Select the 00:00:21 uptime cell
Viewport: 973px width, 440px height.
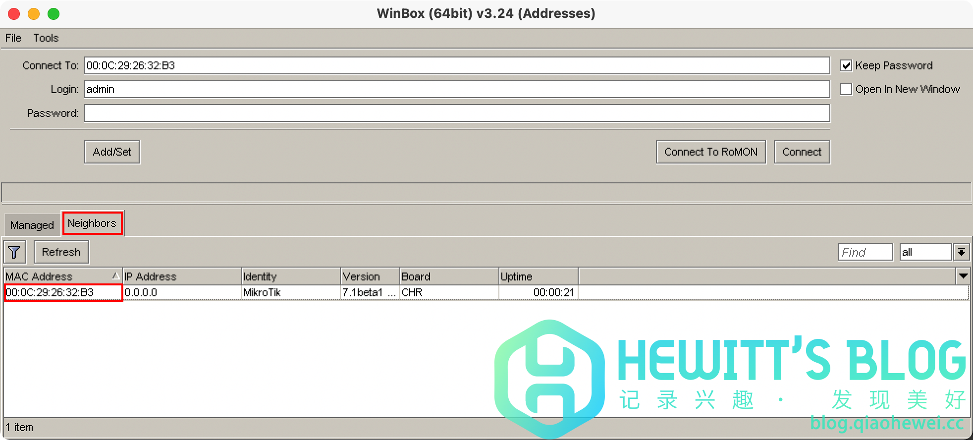coord(539,292)
